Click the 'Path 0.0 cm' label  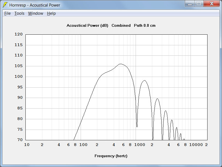point(145,25)
